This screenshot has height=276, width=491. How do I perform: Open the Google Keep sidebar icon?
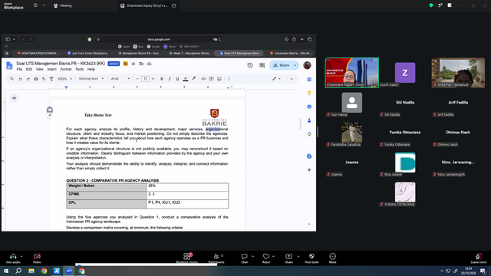(309, 93)
